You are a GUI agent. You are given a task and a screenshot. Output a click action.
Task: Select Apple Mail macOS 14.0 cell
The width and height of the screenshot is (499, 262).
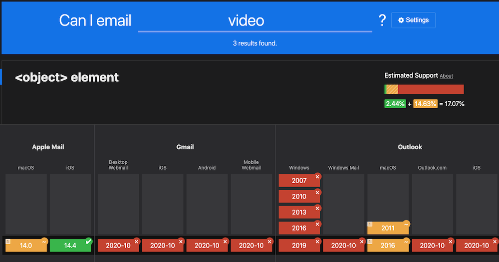26,246
